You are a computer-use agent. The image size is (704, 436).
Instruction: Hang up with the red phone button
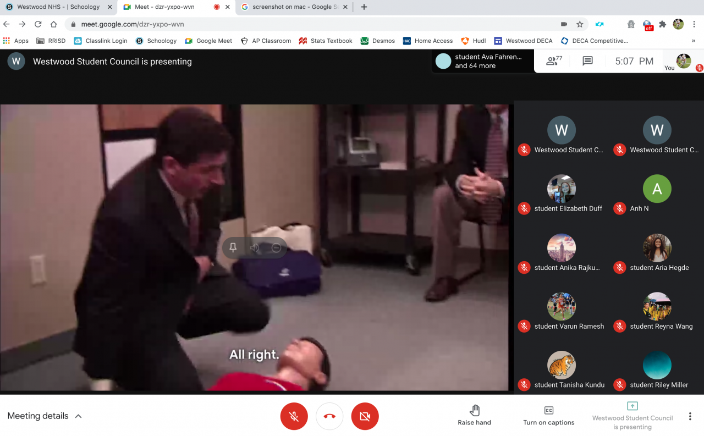(329, 416)
